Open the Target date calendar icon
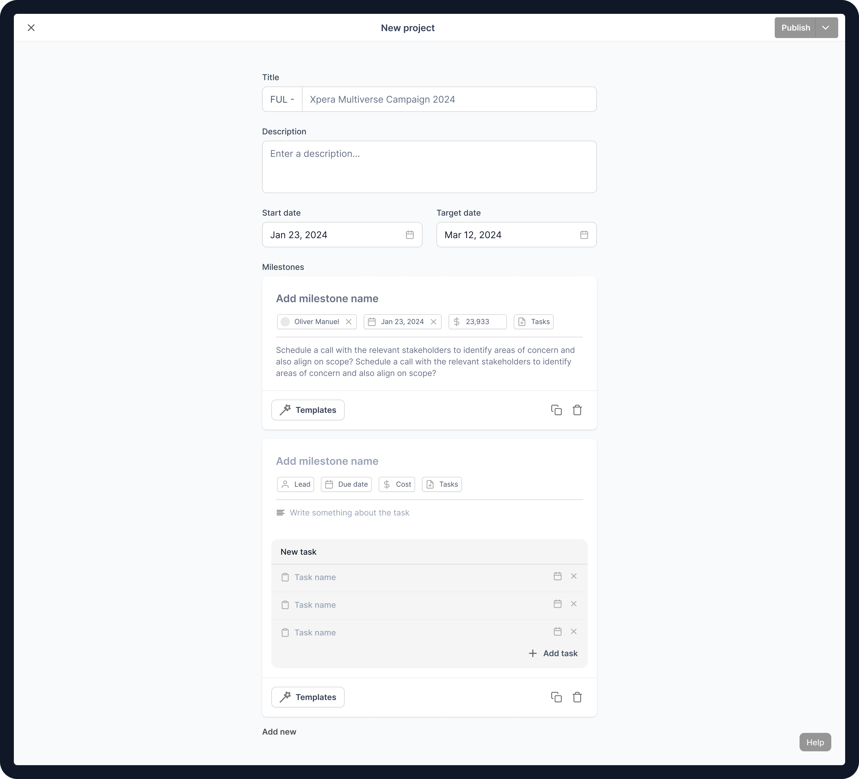The width and height of the screenshot is (859, 779). tap(584, 235)
